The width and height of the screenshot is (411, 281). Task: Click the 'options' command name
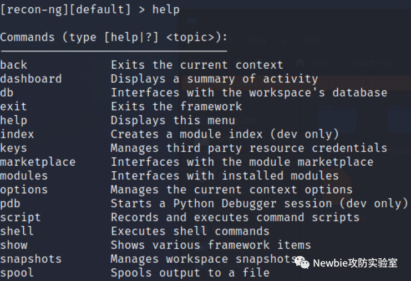pyautogui.click(x=24, y=190)
